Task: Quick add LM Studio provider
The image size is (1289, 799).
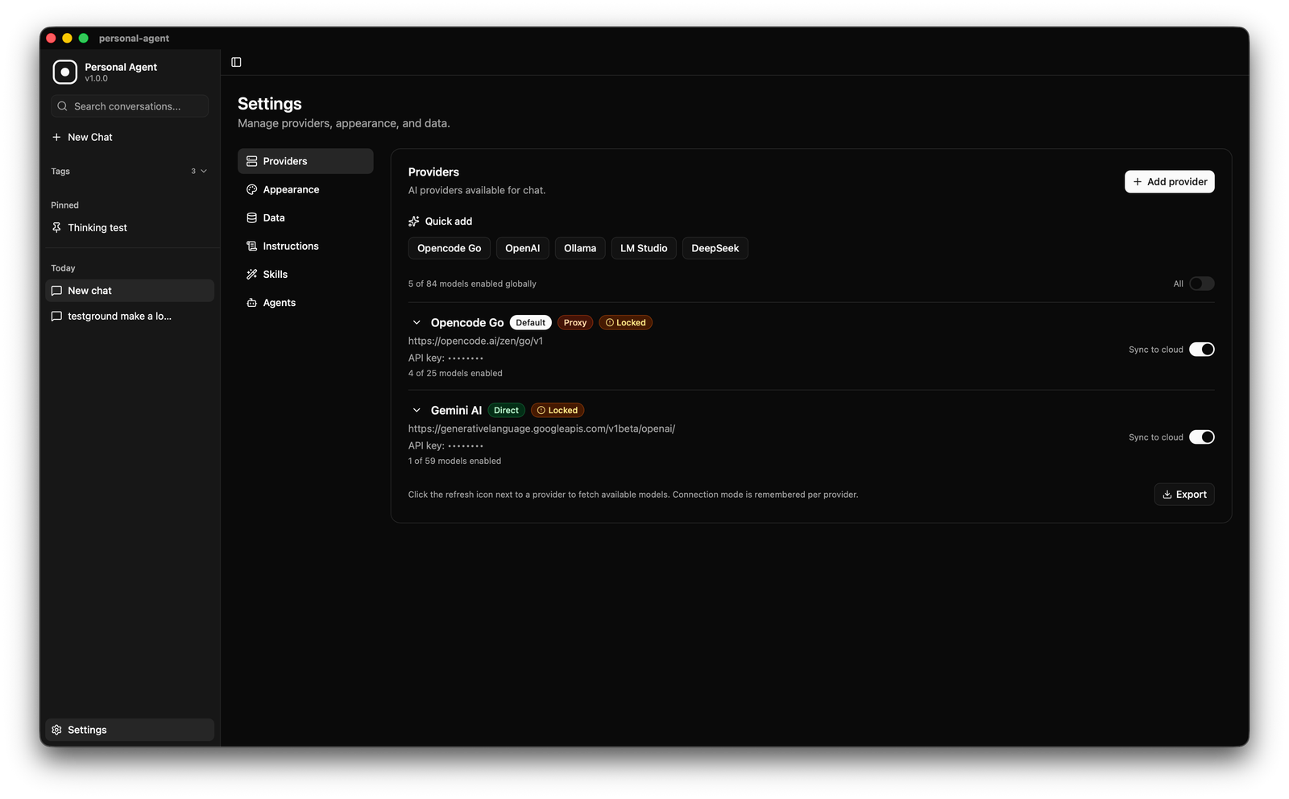Action: [644, 248]
